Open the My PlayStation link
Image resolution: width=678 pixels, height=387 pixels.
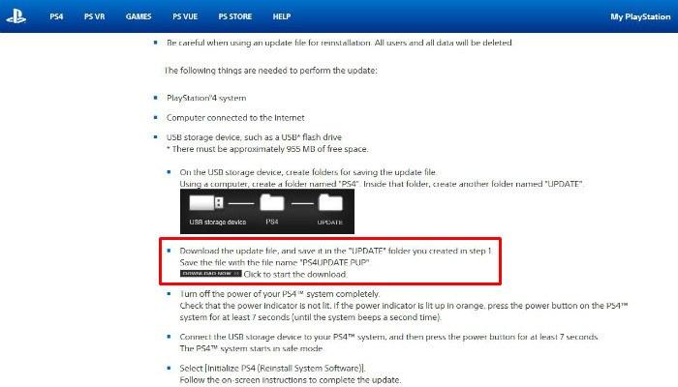pos(638,16)
